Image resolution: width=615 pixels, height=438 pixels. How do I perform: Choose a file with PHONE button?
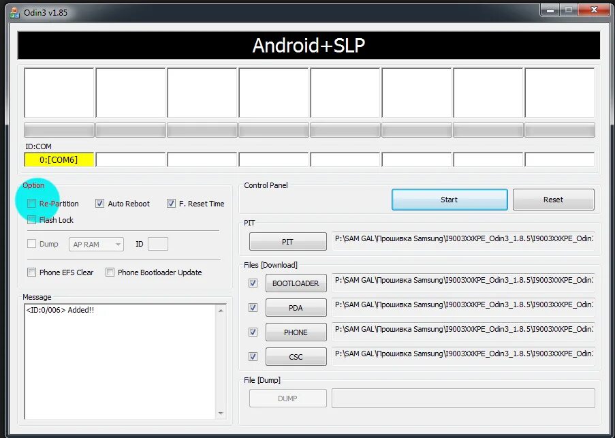click(x=296, y=332)
